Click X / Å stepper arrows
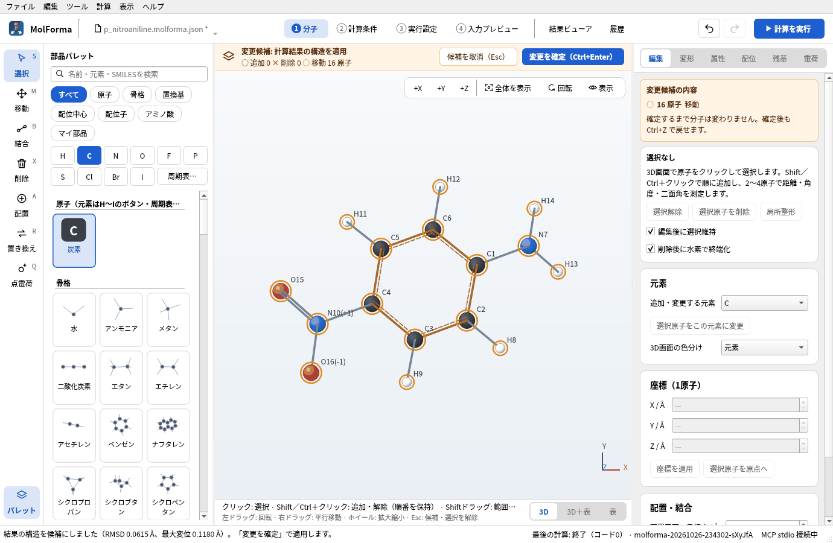Screen dimensions: 833x543 tap(803, 405)
